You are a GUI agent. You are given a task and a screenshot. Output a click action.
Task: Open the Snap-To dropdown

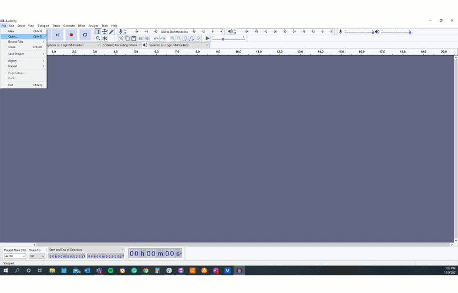tap(37, 256)
